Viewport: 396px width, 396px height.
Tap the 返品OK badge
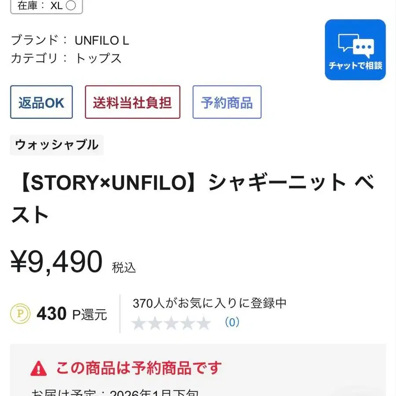coord(41,102)
